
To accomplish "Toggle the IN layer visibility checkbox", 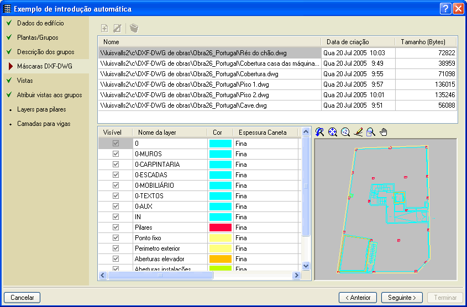I will point(116,217).
